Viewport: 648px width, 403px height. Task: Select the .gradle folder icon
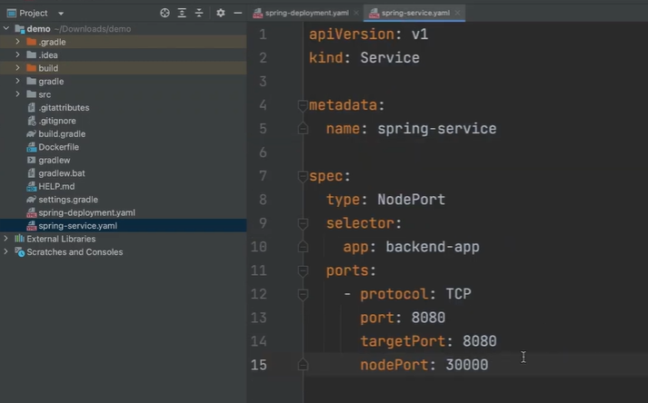click(x=32, y=42)
